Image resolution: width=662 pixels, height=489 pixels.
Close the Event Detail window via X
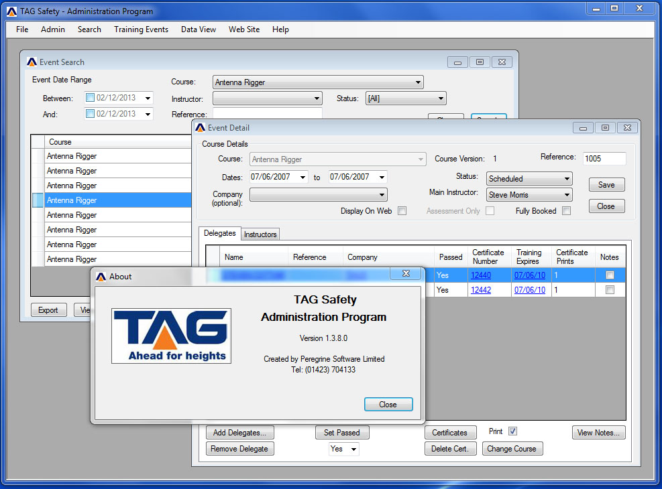tap(627, 128)
